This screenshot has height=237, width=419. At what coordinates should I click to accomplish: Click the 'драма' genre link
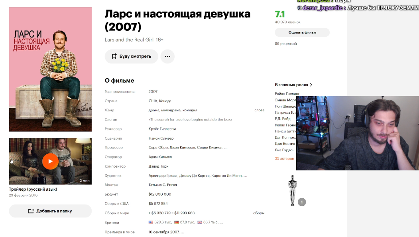click(x=153, y=110)
